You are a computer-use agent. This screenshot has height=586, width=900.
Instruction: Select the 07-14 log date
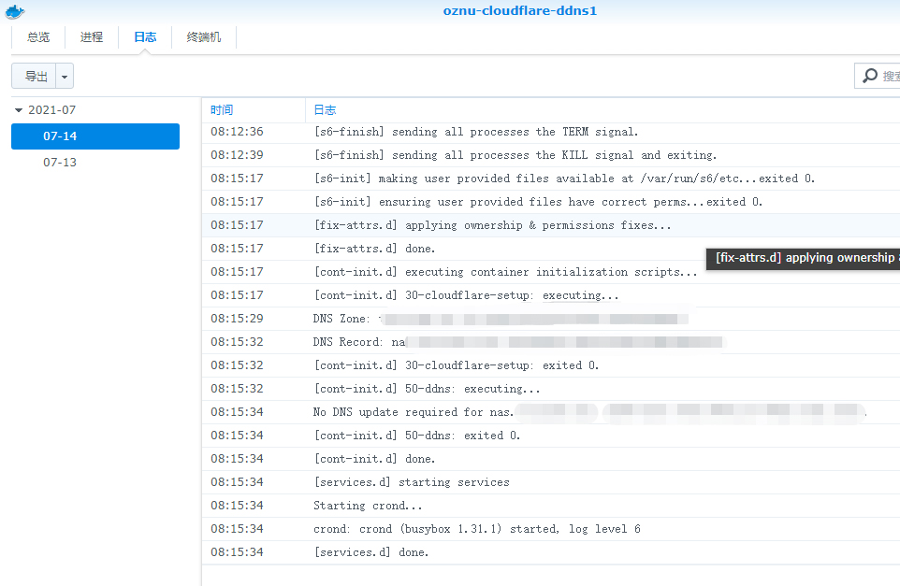95,136
